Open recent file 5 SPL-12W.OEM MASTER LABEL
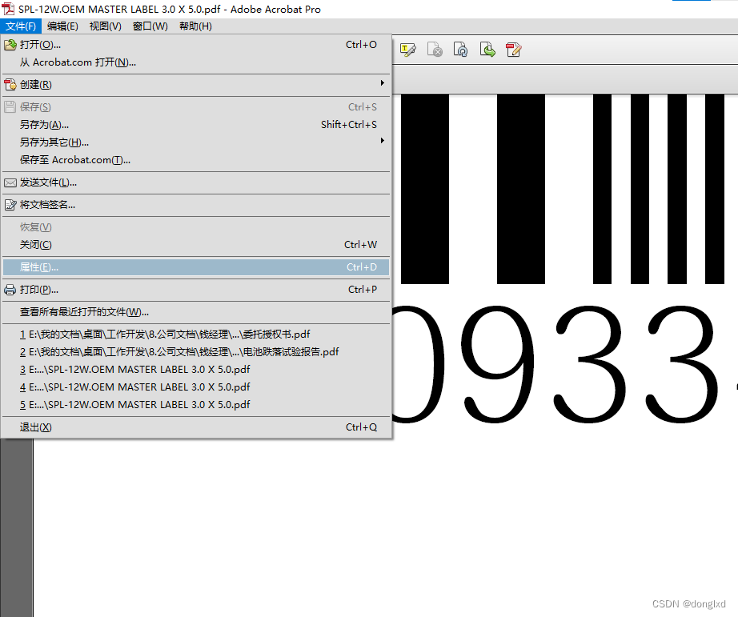The width and height of the screenshot is (738, 617). (x=196, y=405)
